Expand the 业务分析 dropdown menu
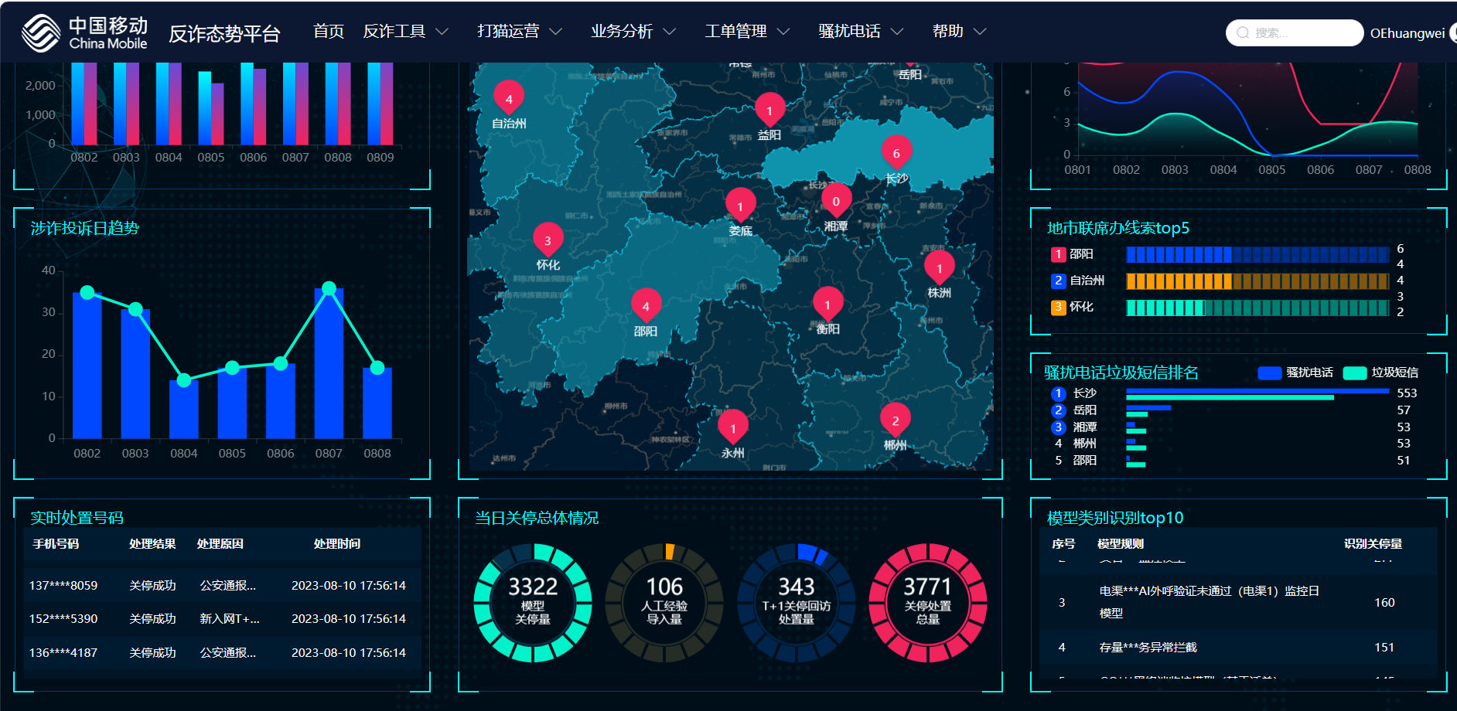 tap(633, 31)
